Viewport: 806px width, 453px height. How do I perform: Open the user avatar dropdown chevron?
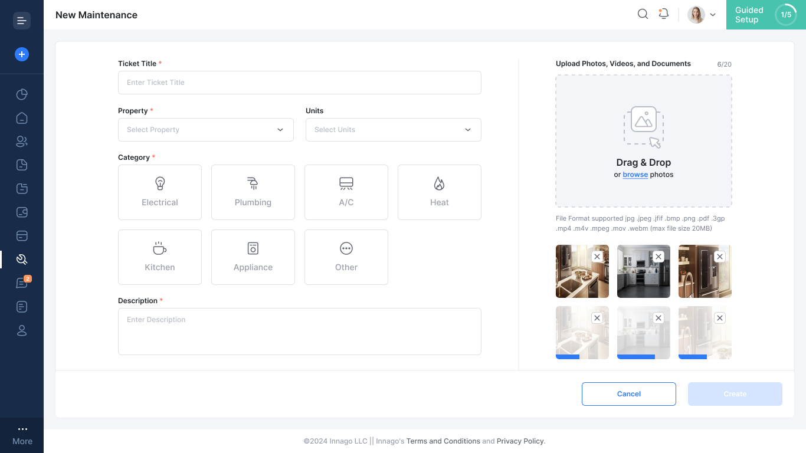[x=713, y=15]
